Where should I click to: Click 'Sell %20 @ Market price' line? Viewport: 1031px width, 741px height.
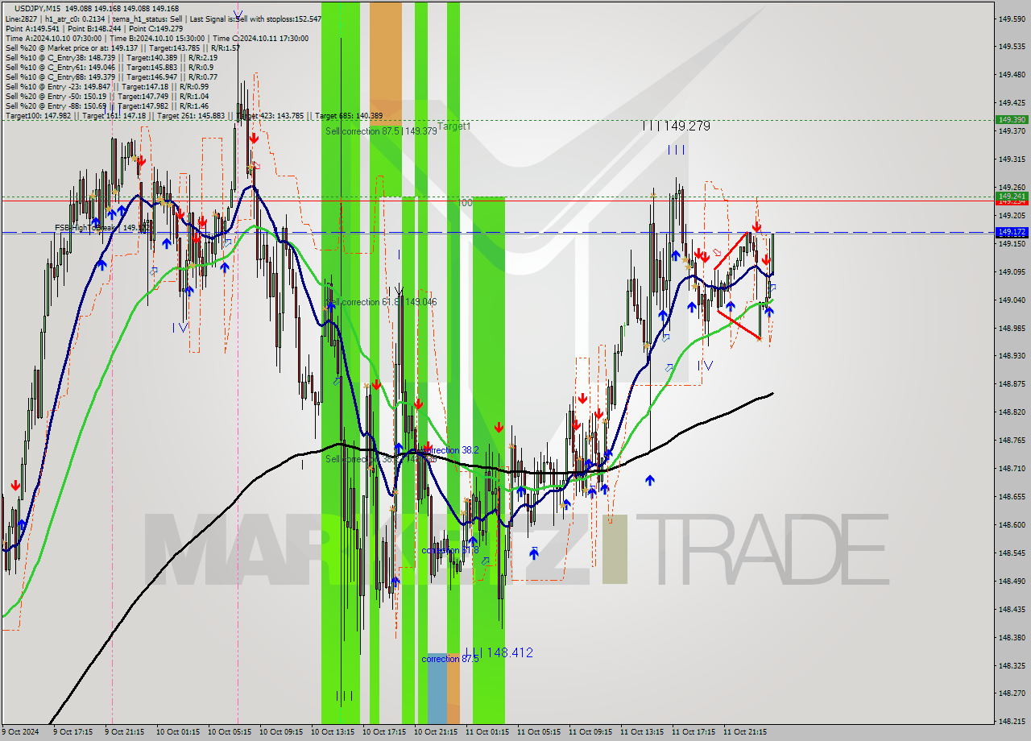pyautogui.click(x=122, y=48)
